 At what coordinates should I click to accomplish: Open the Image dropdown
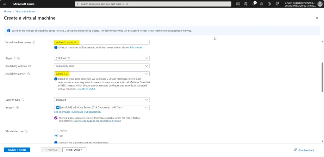pyautogui.click(x=102, y=107)
